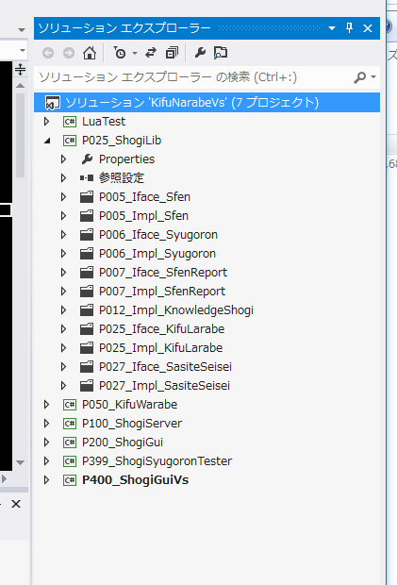The image size is (397, 585).
Task: Select P025_Iface_KifuLarabe folder name
Action: [x=162, y=329]
